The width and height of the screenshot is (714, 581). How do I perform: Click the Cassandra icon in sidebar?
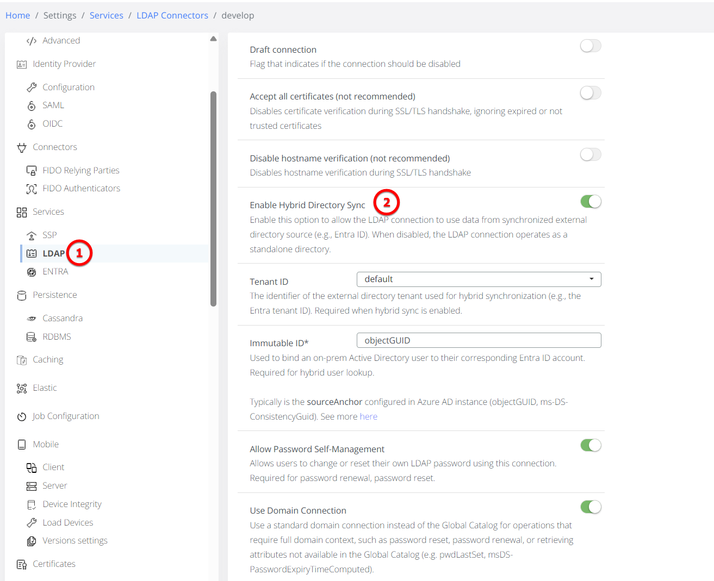pyautogui.click(x=32, y=318)
